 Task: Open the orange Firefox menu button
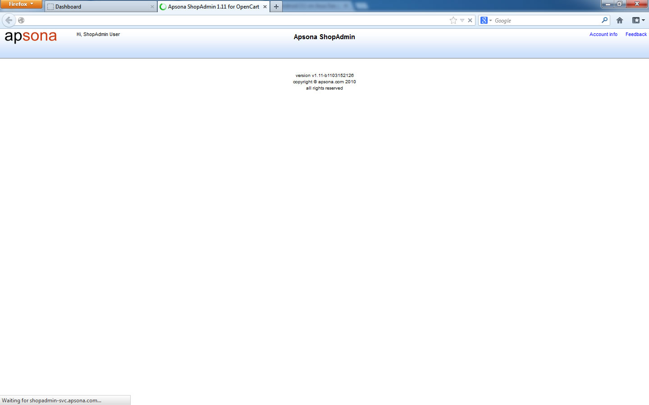point(21,4)
